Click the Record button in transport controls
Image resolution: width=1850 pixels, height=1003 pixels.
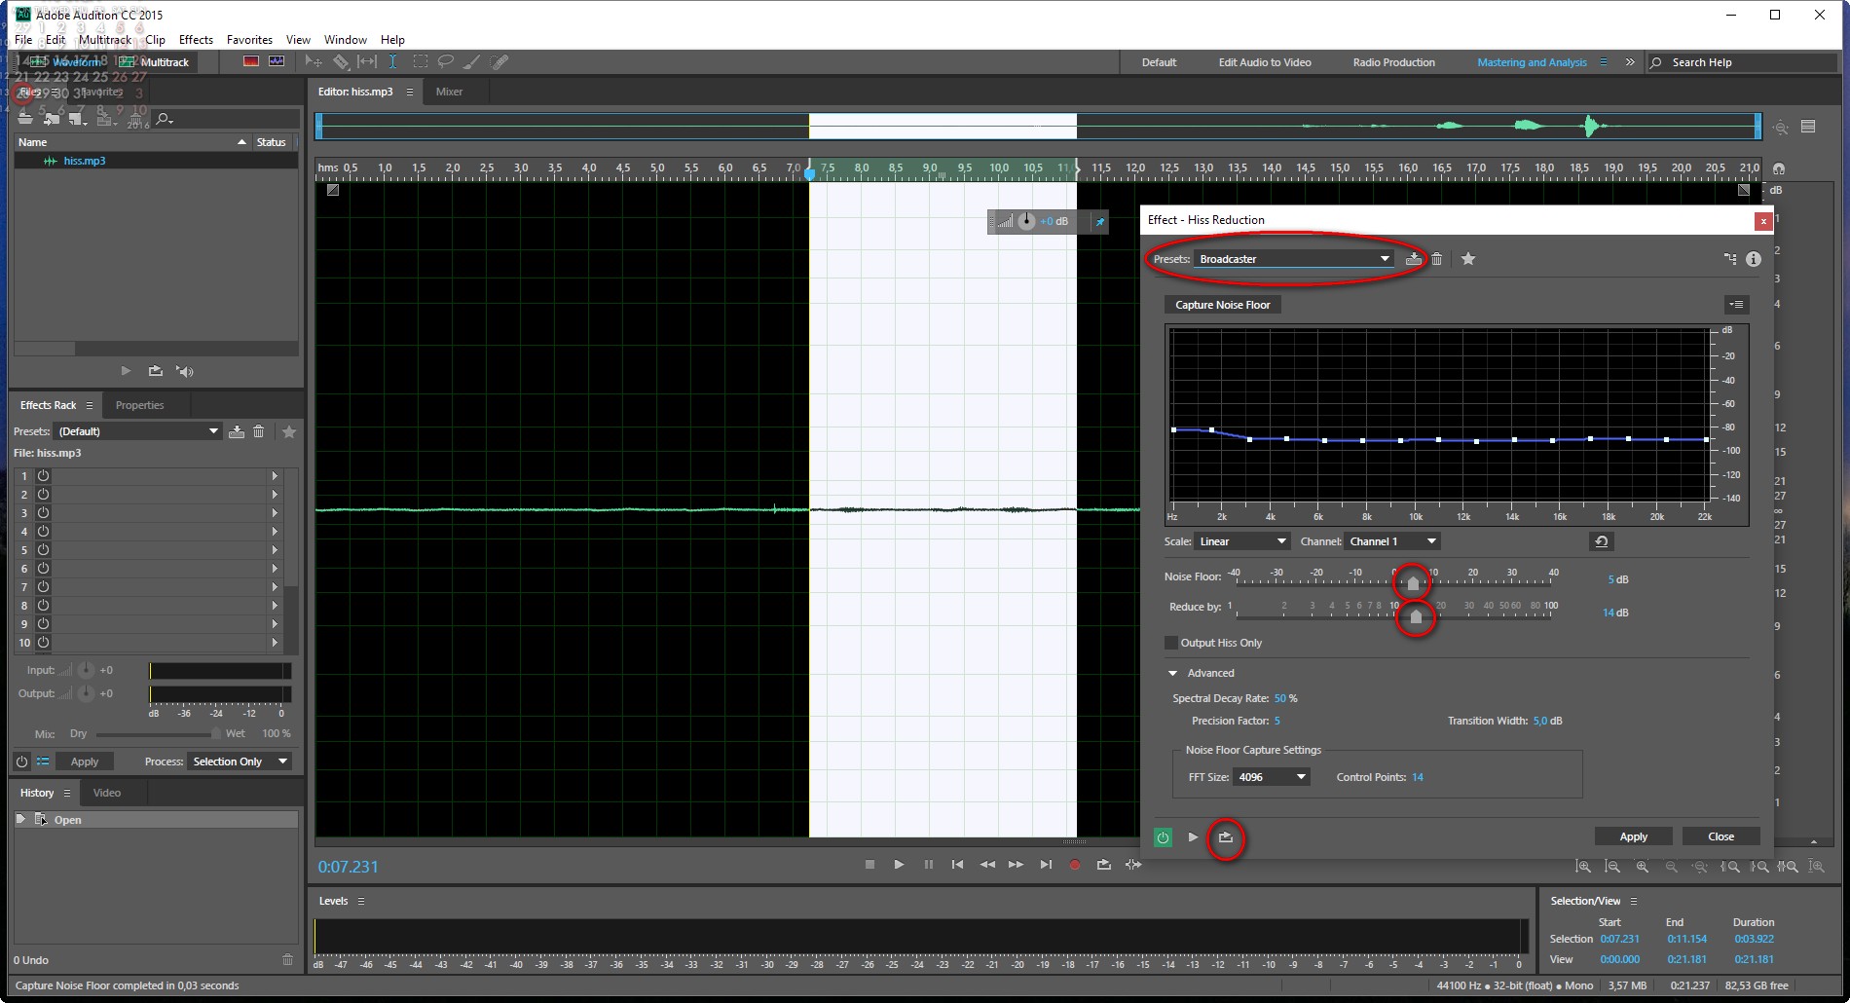[1074, 865]
